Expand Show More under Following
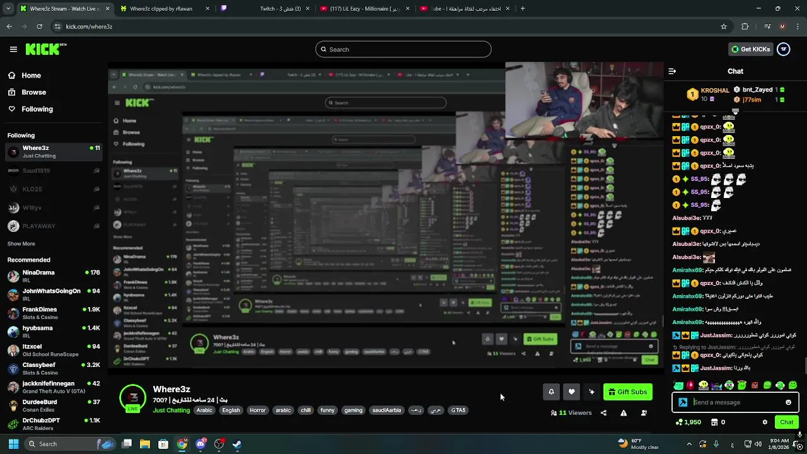Image resolution: width=807 pixels, height=454 pixels. pyautogui.click(x=21, y=244)
